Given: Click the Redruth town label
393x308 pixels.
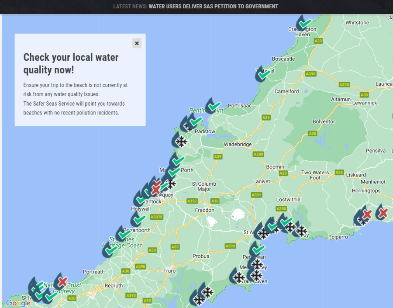Looking at the screenshot, I should tap(114, 286).
